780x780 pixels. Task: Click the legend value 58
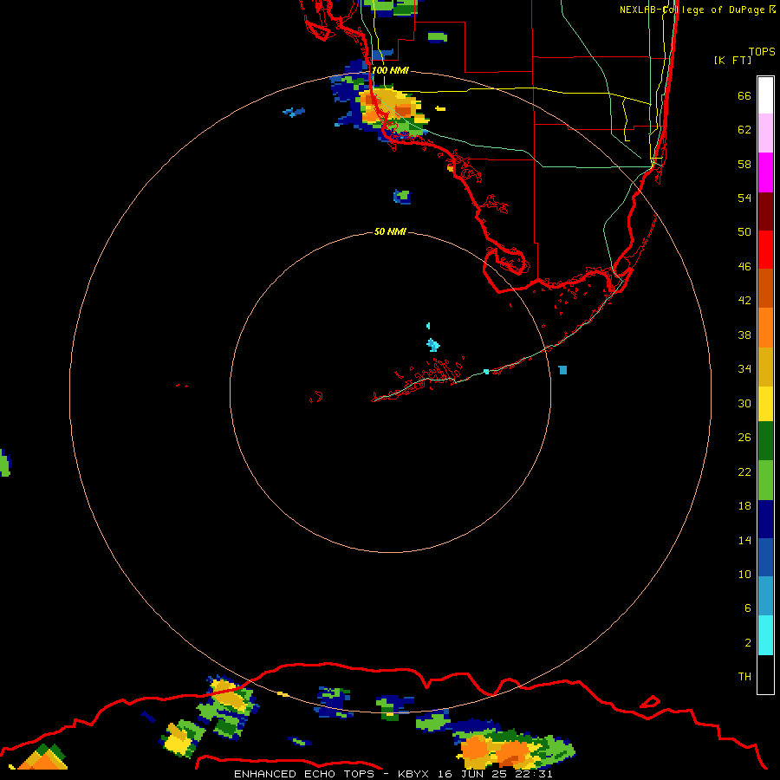[x=744, y=164]
